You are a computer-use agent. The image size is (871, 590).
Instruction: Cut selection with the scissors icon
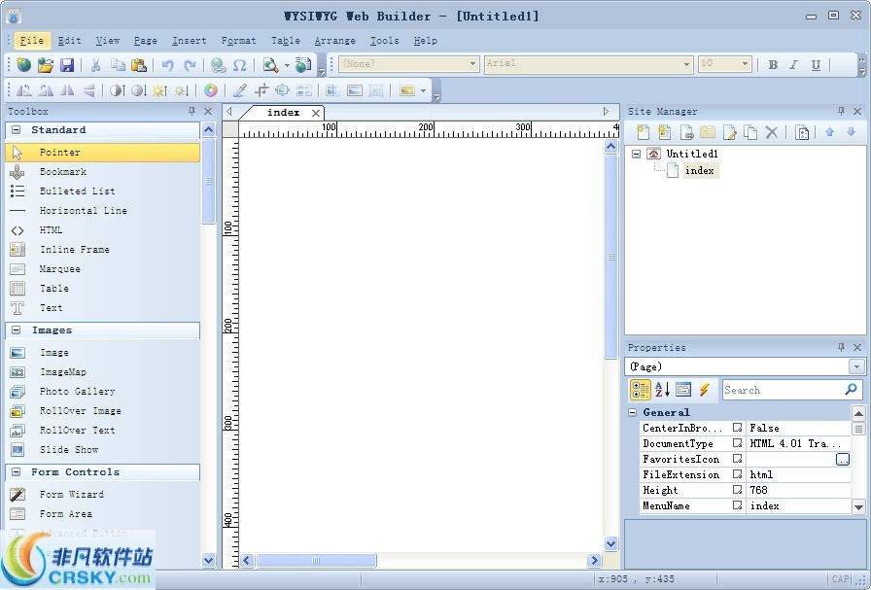click(95, 65)
